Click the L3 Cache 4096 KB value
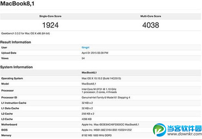Image resolution: width=202 pixels, height=139 pixels. click(x=87, y=119)
